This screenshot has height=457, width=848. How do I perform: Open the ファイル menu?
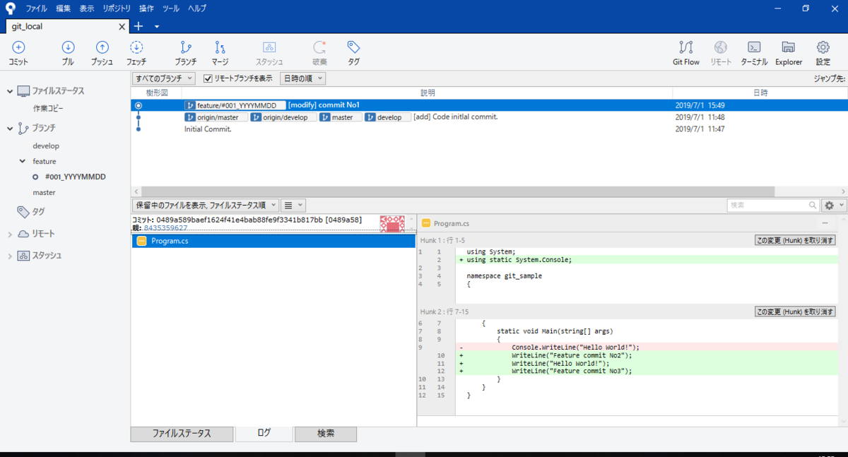(36, 8)
